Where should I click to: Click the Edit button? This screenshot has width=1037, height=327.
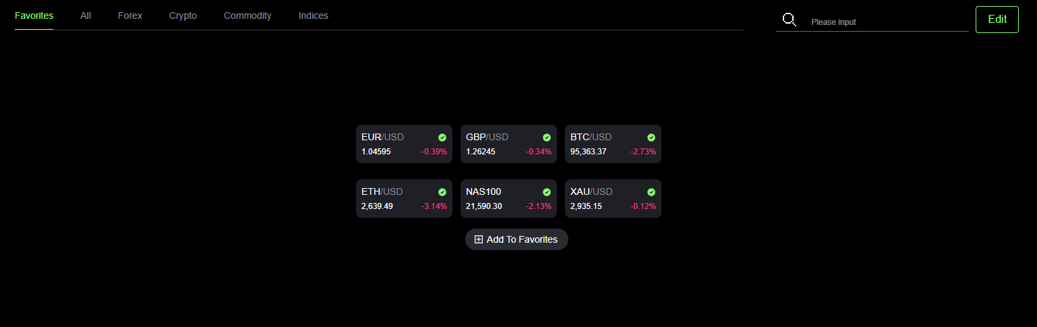[x=997, y=20]
